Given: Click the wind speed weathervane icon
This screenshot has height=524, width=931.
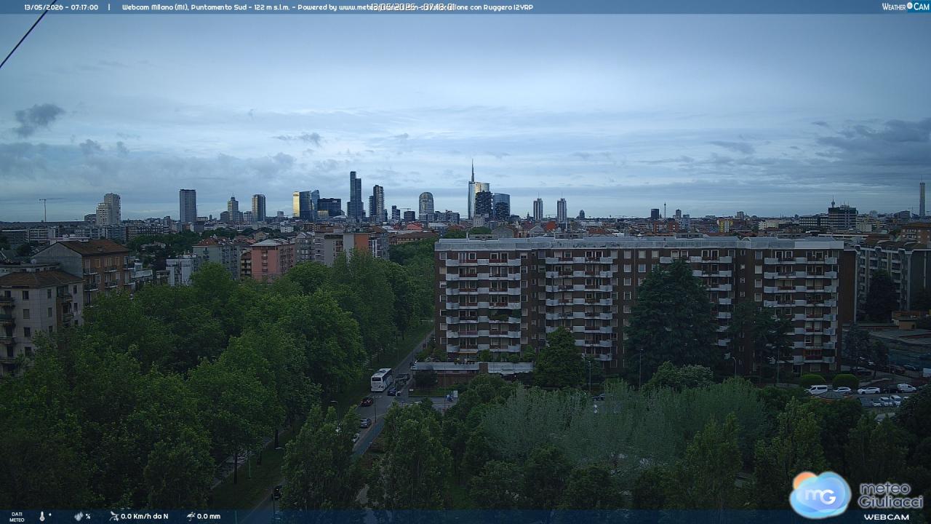Looking at the screenshot, I should [x=114, y=516].
